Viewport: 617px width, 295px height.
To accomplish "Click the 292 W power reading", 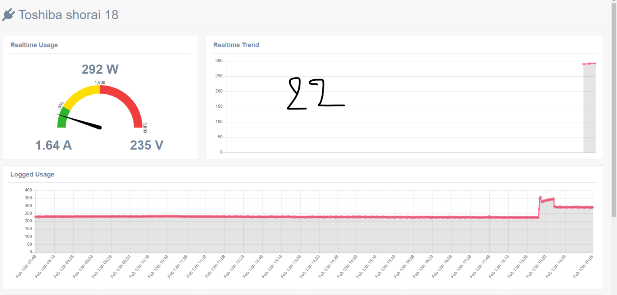I will pyautogui.click(x=100, y=69).
